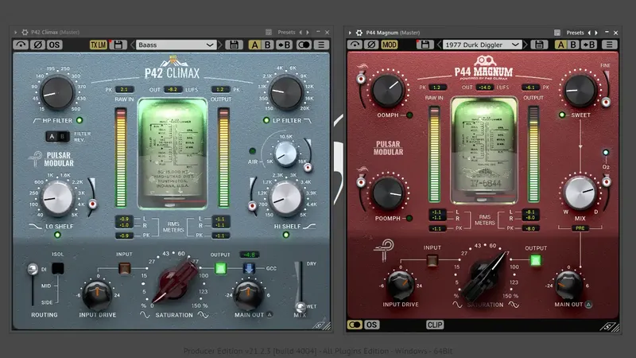This screenshot has height=358, width=636.
Task: Click the link circles icon in P42 Climax toolbar
Action: (x=304, y=45)
